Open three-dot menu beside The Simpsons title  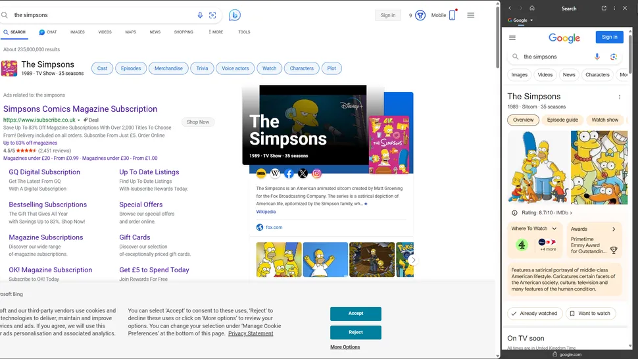click(x=620, y=97)
